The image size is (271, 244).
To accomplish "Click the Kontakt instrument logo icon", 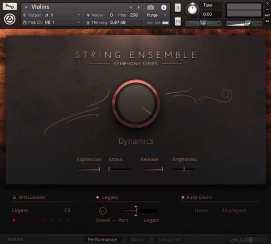I will point(10,19).
